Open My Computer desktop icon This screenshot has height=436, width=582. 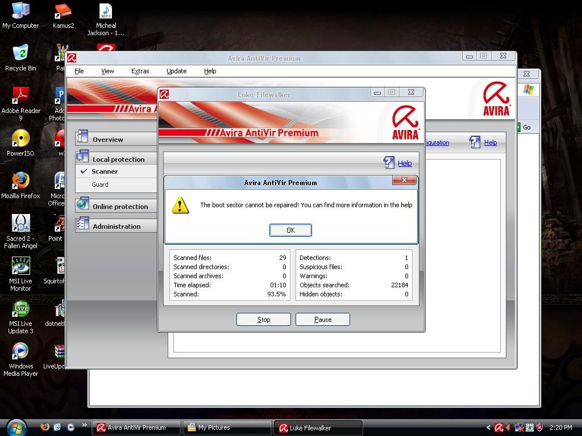20,15
